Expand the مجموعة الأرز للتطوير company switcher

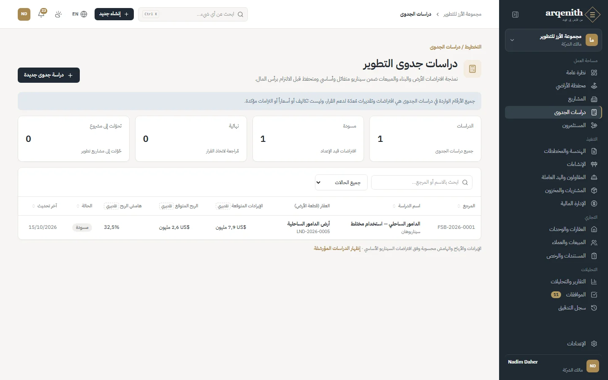(x=554, y=40)
